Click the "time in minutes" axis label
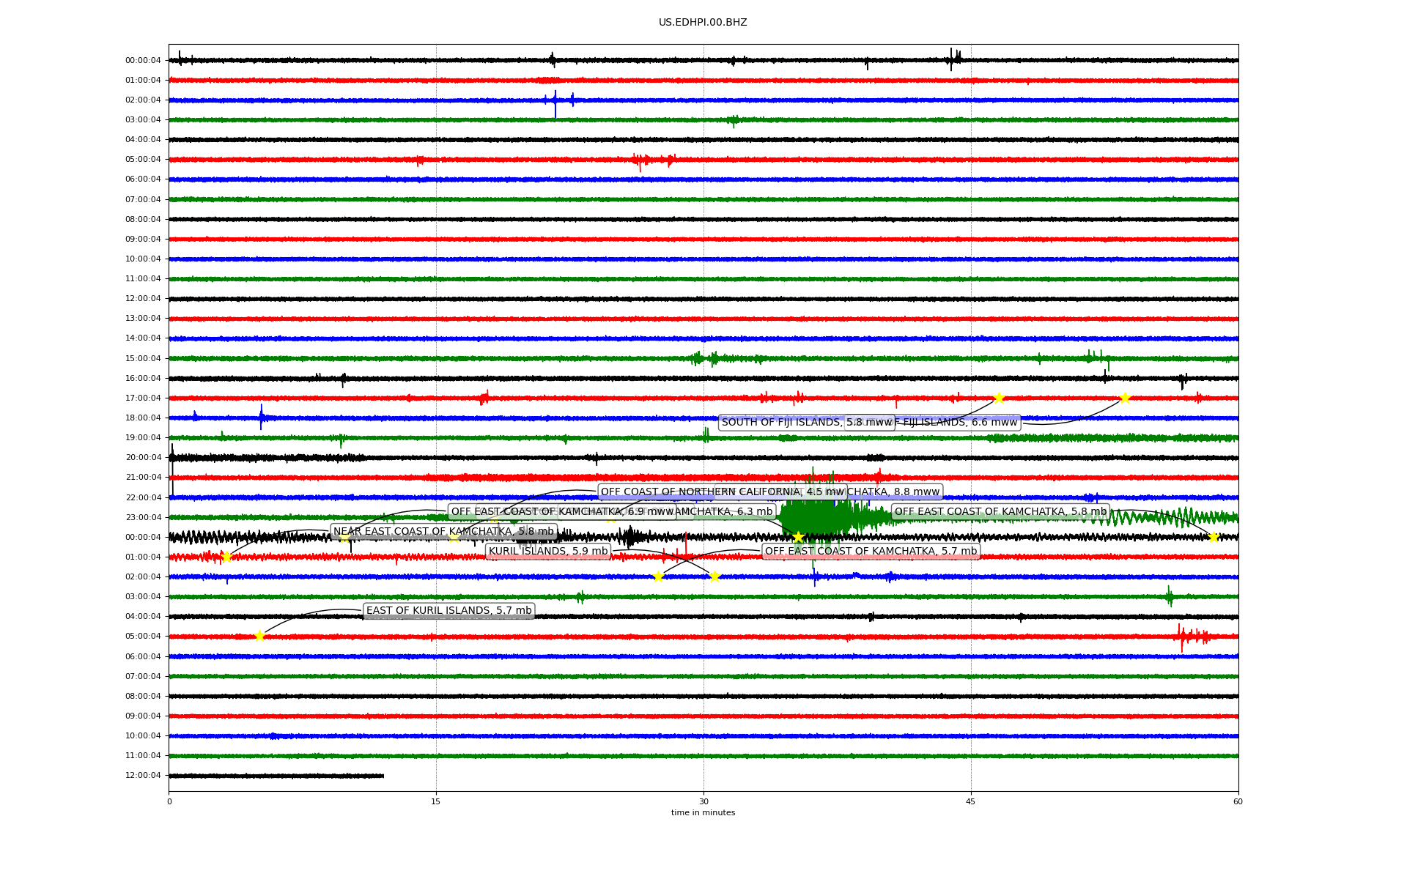The width and height of the screenshot is (1407, 879). pos(703,812)
